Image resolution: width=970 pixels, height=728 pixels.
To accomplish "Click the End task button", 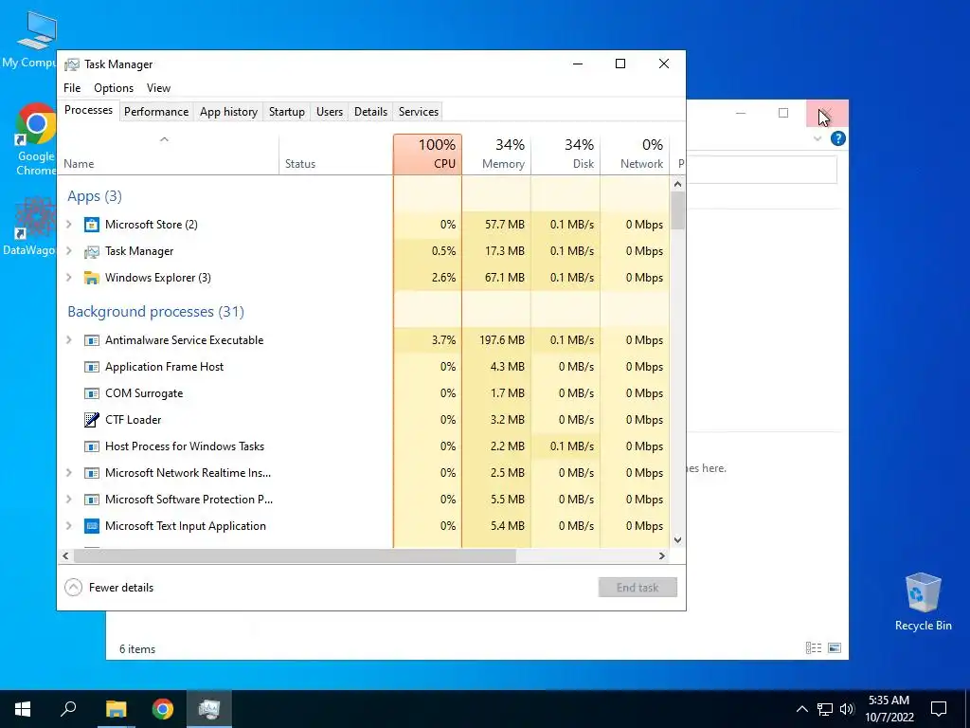I will (638, 588).
